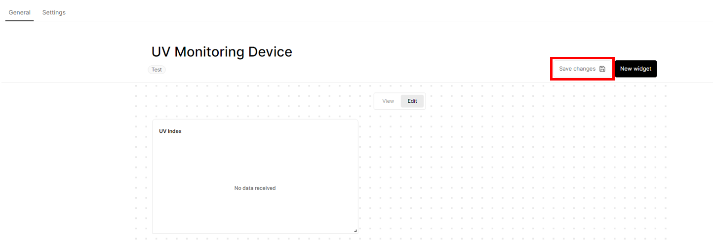
Task: Click the UV Index widget title
Action: 170,131
